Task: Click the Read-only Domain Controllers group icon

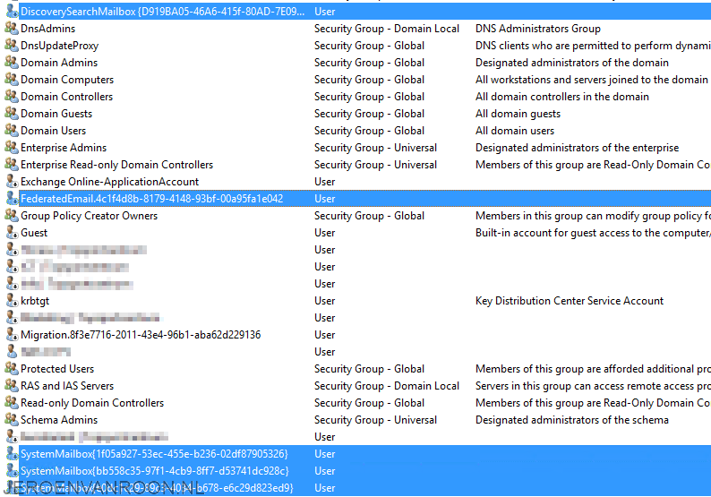Action: (12, 402)
